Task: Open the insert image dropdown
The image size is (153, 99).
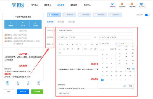Action: coord(96,49)
